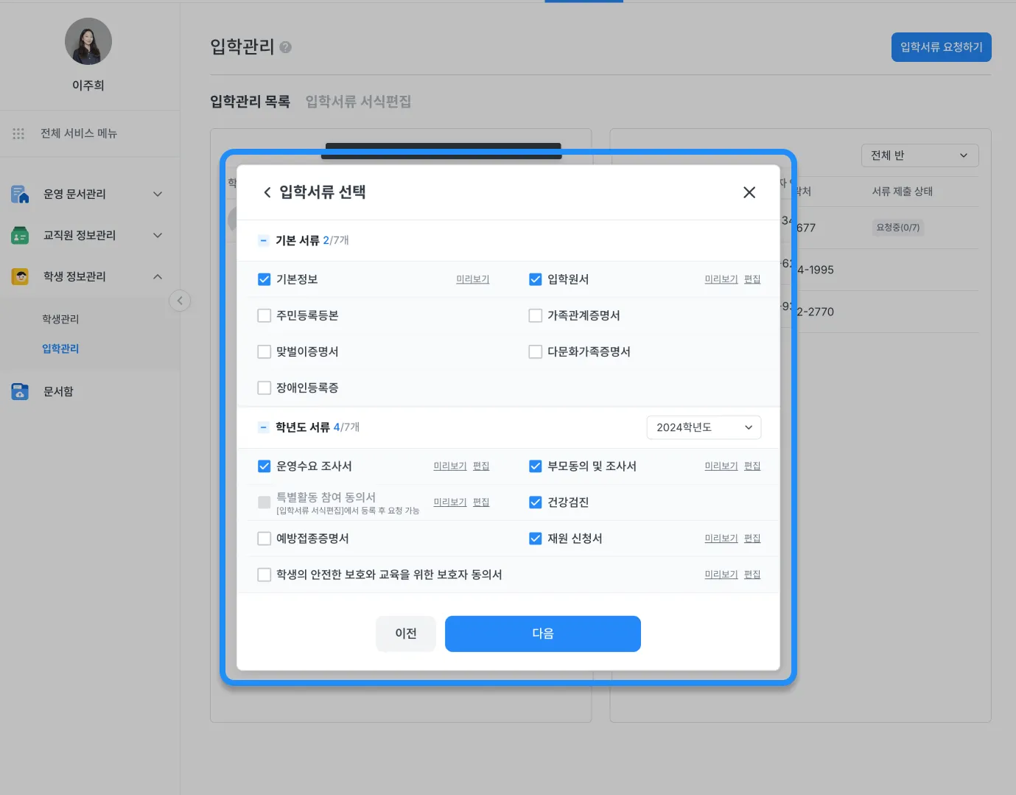
Task: Click the 운영 문서관리 icon
Action: [20, 194]
